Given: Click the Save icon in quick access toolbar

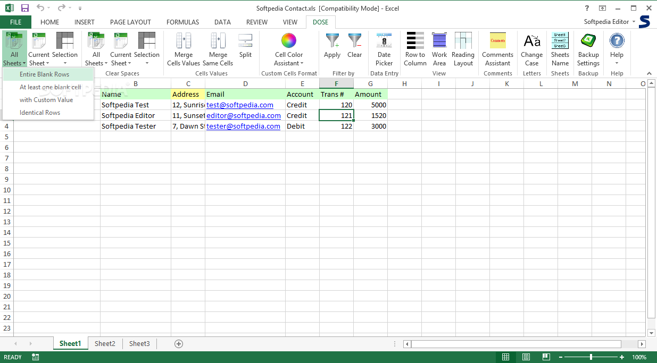Looking at the screenshot, I should tap(25, 8).
